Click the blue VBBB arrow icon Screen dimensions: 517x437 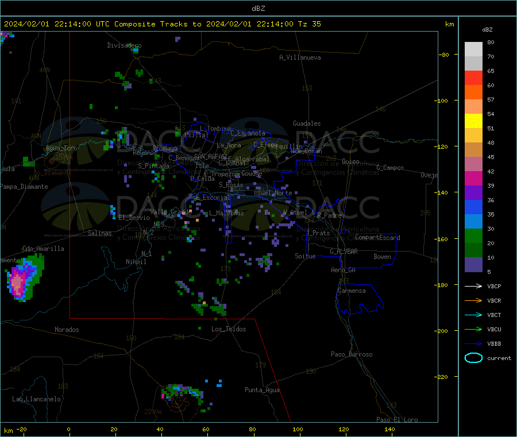[x=473, y=344]
